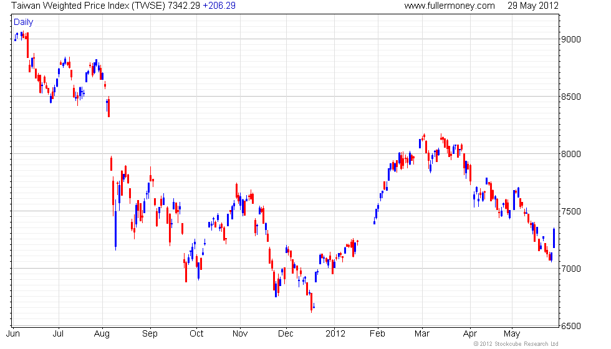Click the Daily label in the chart

(24, 22)
